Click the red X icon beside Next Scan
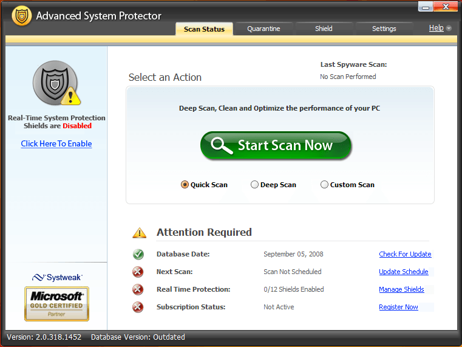The image size is (462, 347). [x=138, y=272]
